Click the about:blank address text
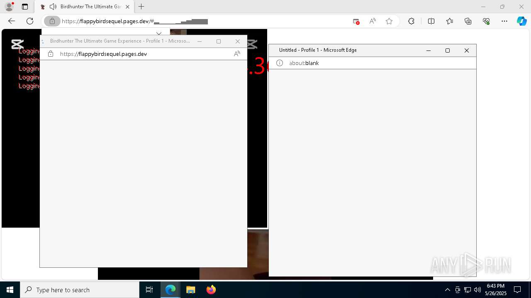 coord(304,63)
